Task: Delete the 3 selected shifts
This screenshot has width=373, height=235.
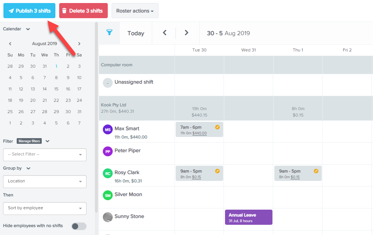Action: 83,11
